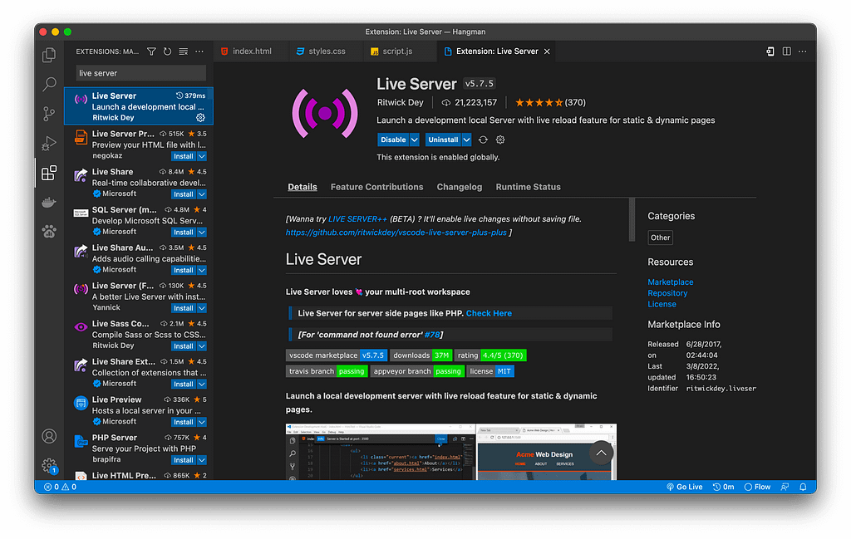Image resolution: width=851 pixels, height=539 pixels.
Task: Select the Details tab
Action: click(303, 187)
